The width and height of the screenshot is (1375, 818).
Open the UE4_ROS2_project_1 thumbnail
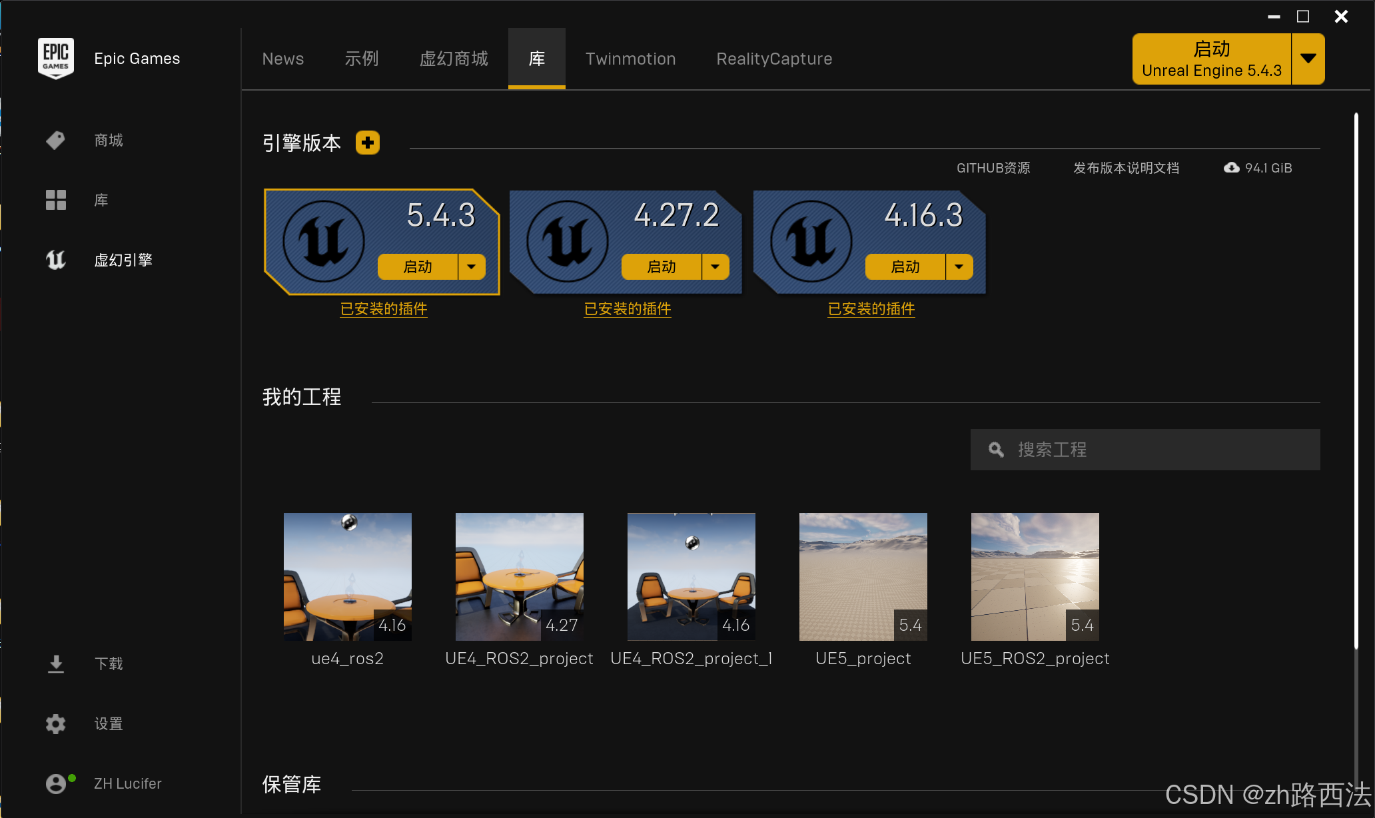(x=691, y=577)
